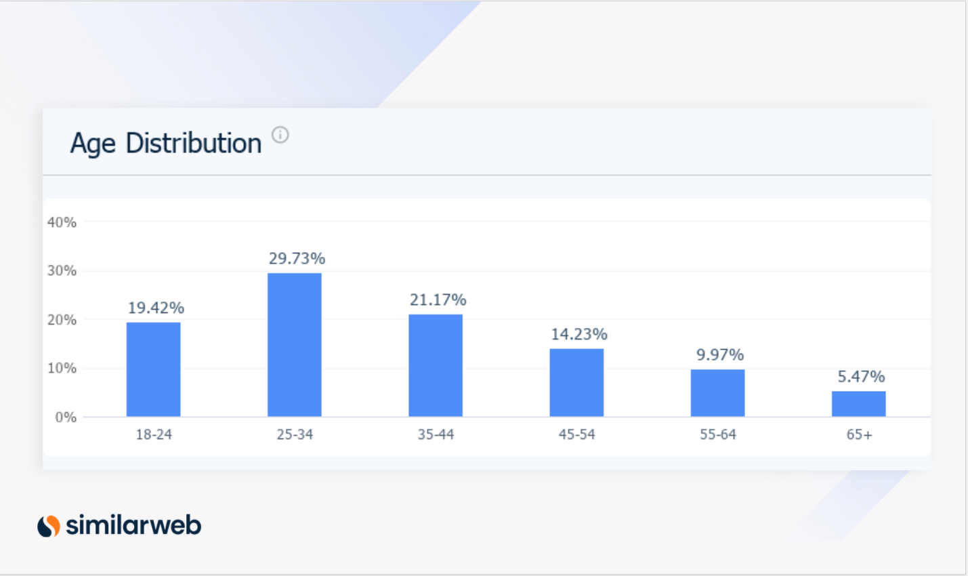Click the 18-24 age bar
The width and height of the screenshot is (968, 576).
pos(153,368)
